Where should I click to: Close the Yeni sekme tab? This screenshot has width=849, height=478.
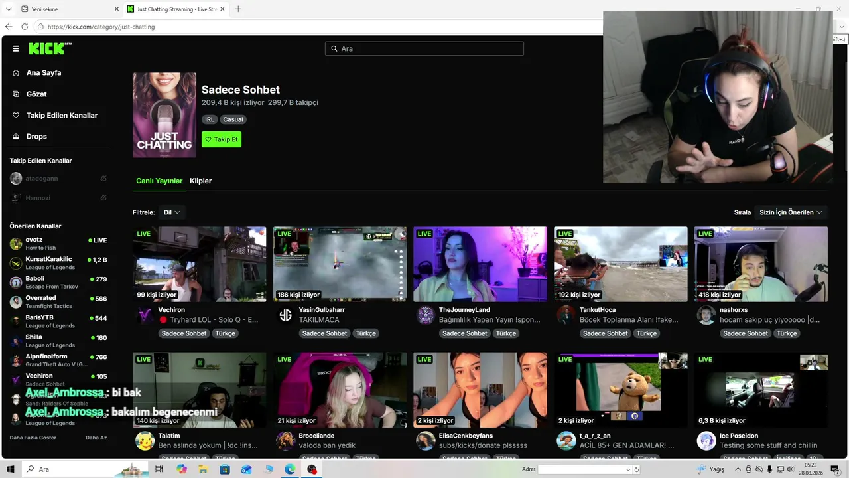point(117,9)
